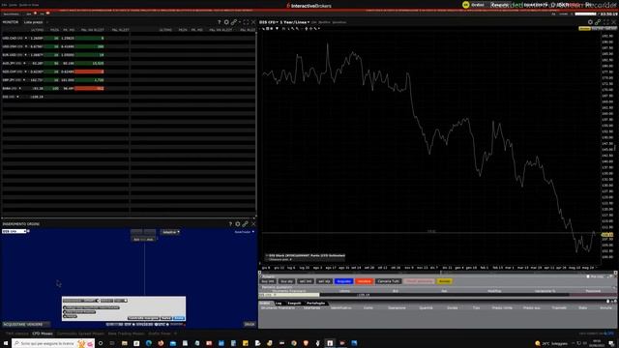619x348 pixels.
Task: Open the File menu
Action: 4,5
